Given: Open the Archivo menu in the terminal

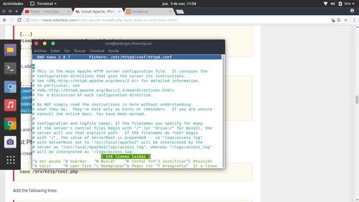Looking at the screenshot, I should 40,51.
